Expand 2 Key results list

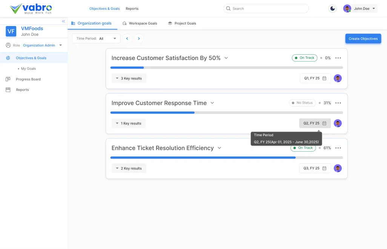129,168
